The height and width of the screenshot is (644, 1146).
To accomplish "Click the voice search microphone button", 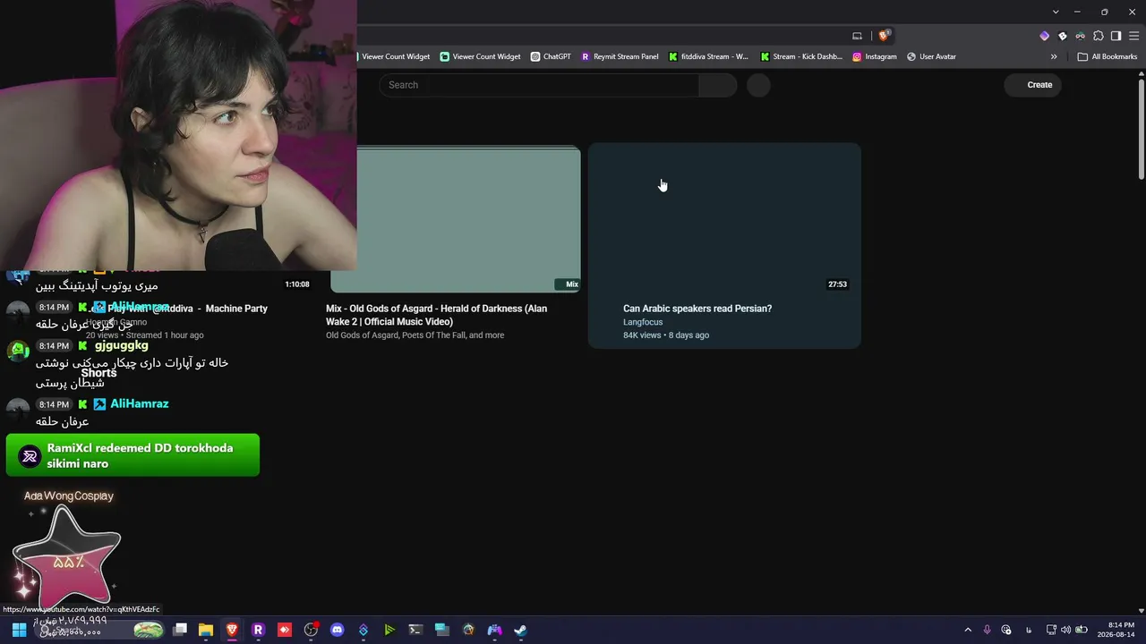I will (758, 85).
